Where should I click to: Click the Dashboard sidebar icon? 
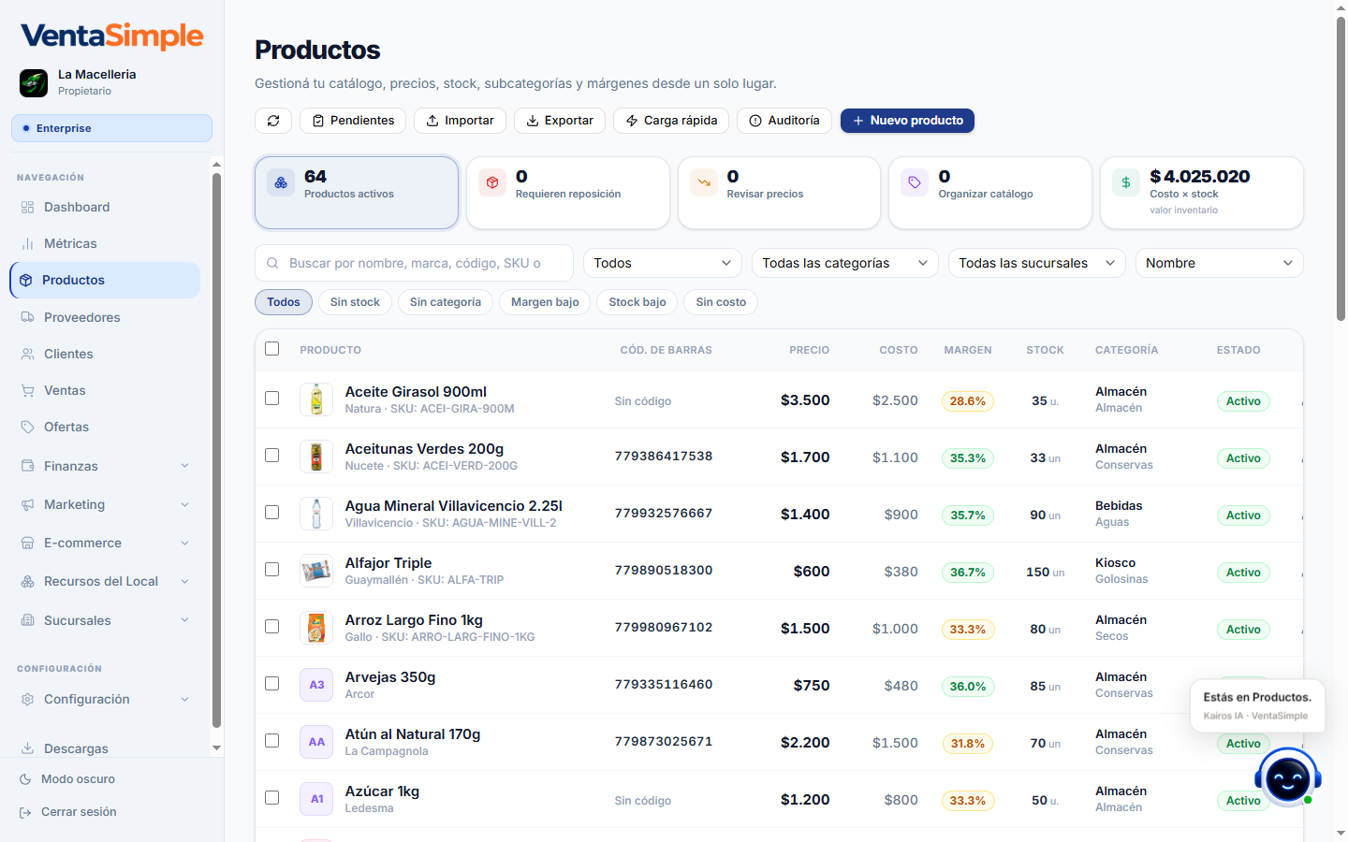27,207
